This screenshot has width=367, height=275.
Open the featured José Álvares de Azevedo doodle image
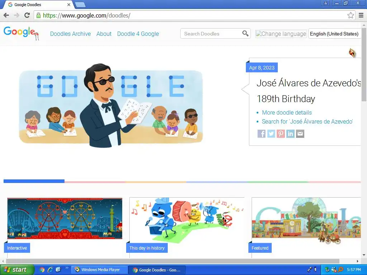coord(111,105)
